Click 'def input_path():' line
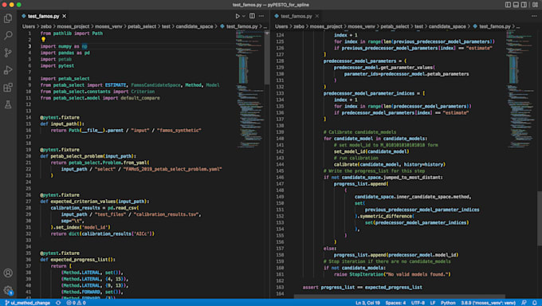Viewport: 542px width, 306px height. 62,124
